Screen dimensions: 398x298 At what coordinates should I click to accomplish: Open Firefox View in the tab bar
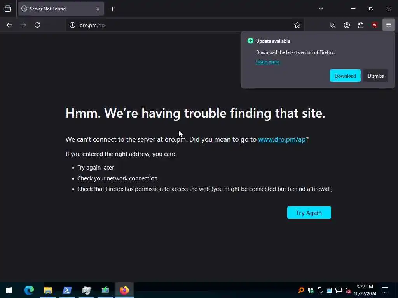click(x=8, y=9)
